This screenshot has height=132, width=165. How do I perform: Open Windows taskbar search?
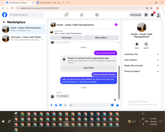9,121
